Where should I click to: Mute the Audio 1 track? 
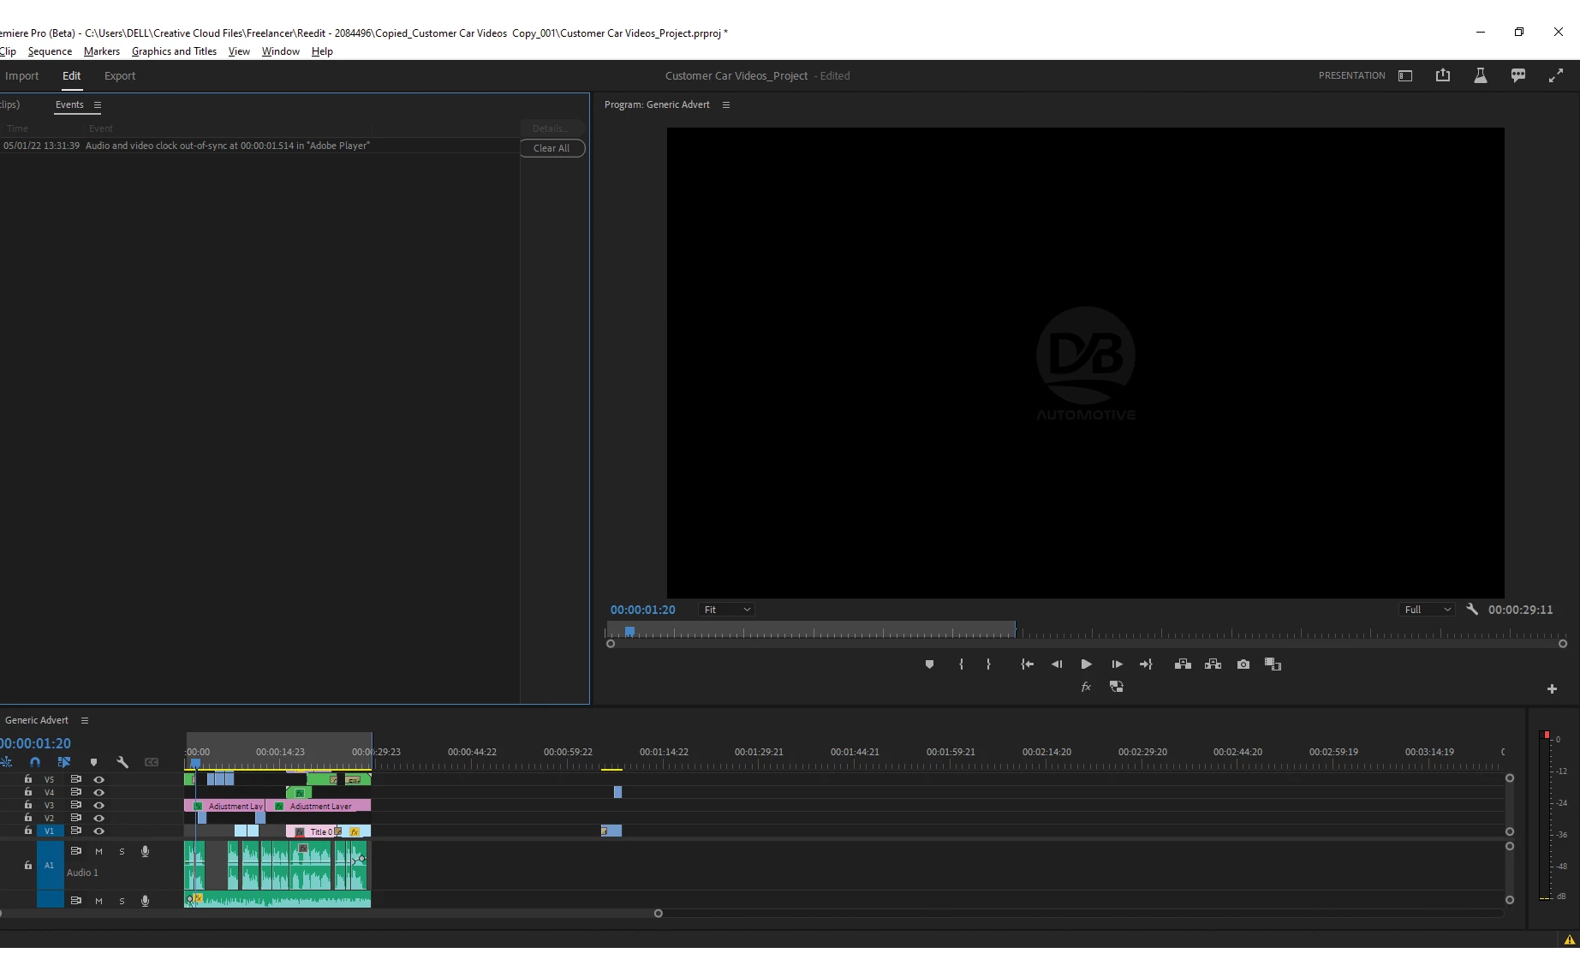click(x=98, y=852)
